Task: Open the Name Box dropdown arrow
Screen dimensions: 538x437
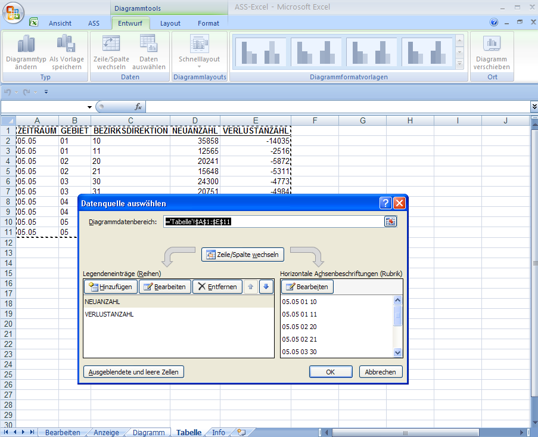Action: coord(89,107)
